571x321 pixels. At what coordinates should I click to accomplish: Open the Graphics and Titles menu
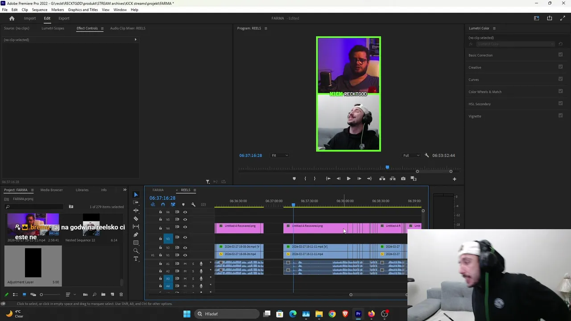click(83, 10)
